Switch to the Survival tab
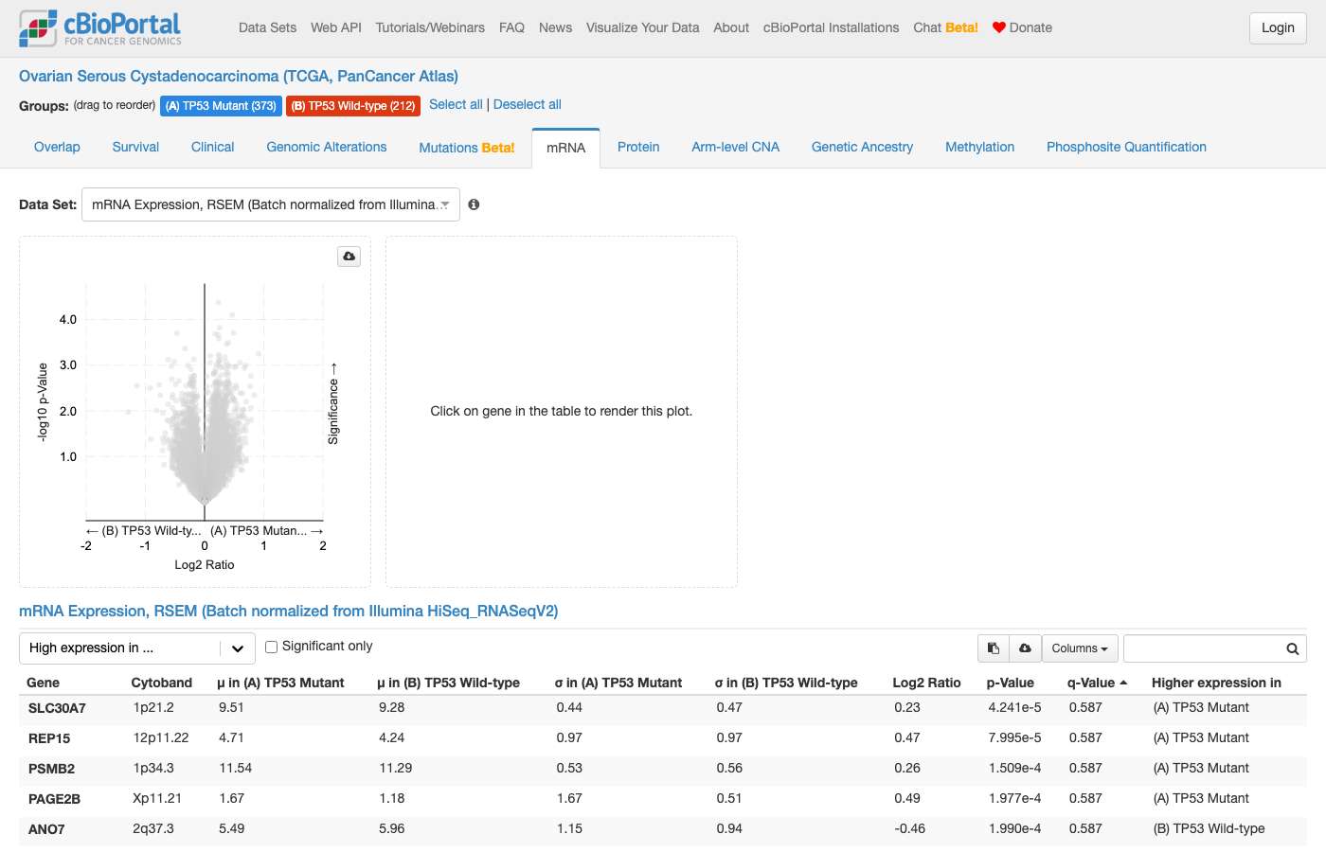Screen dimensions: 1326x852 click(135, 147)
